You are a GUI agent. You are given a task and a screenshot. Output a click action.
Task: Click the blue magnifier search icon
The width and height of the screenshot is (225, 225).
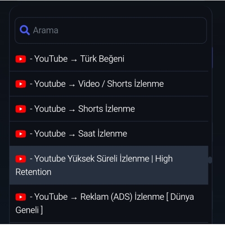click(25, 30)
